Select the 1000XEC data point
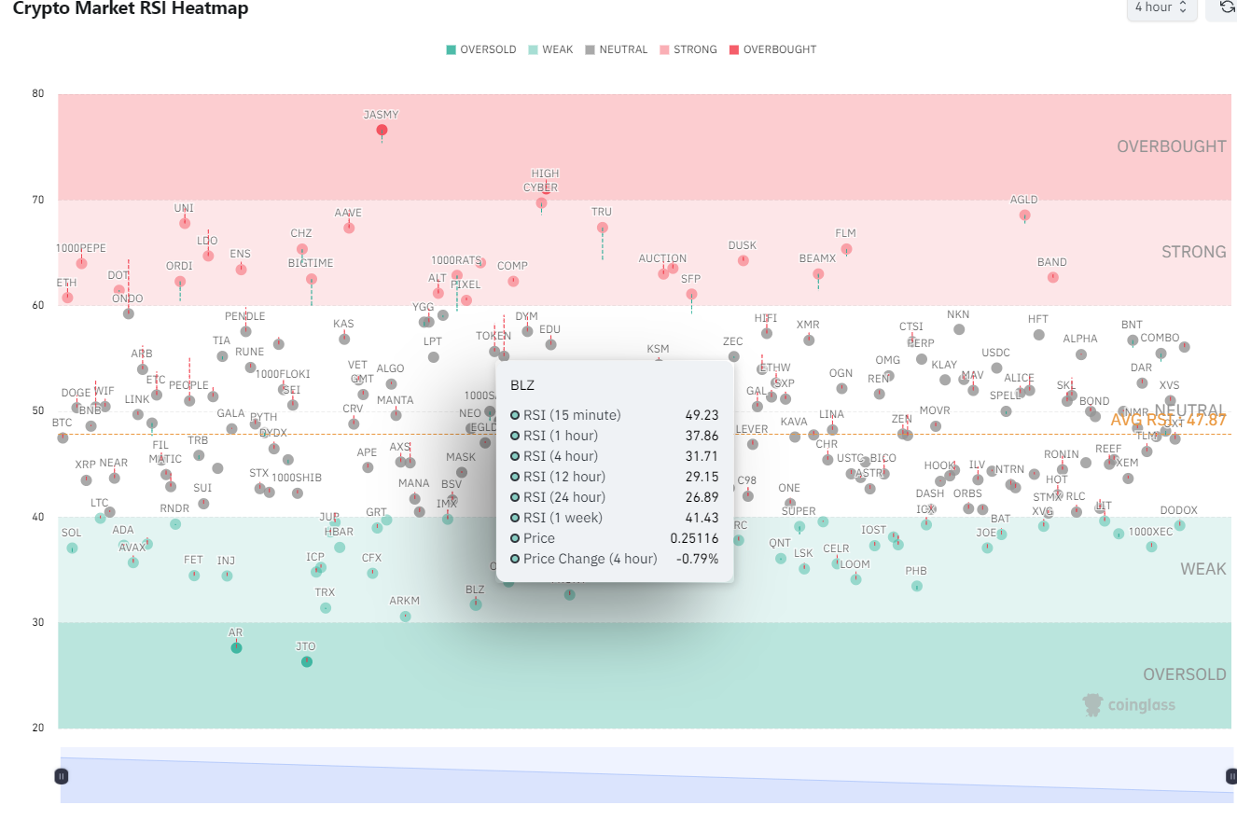This screenshot has height=819, width=1237. 1151,547
